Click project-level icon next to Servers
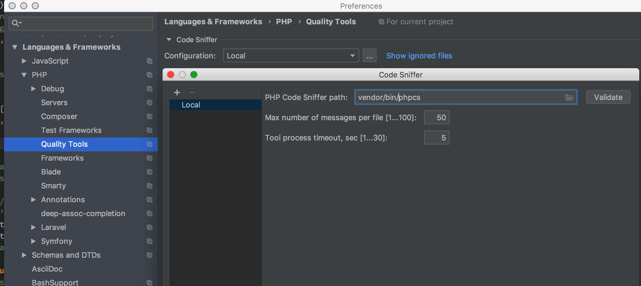The image size is (641, 286). coord(150,103)
